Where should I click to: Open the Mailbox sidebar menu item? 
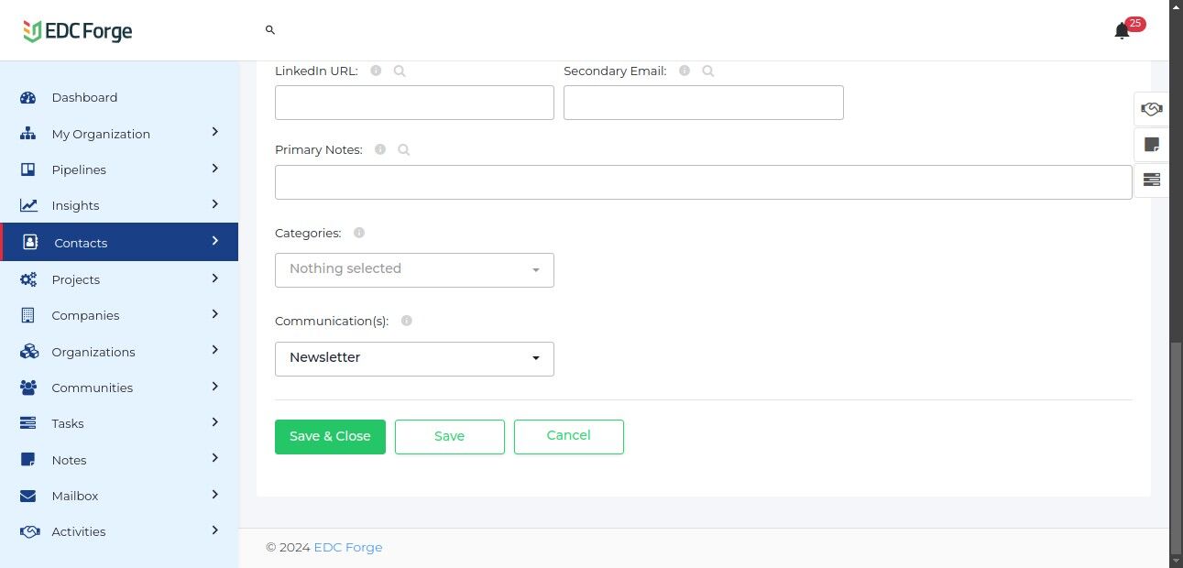coord(75,496)
